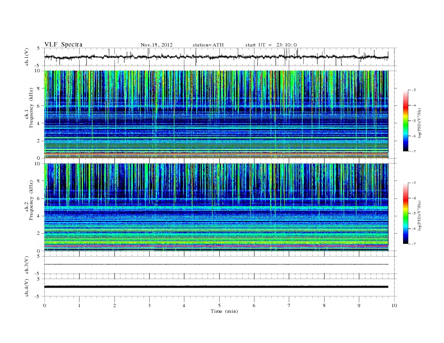Click the "-7" tick on ch.2 color bar
This screenshot has width=444, height=343.
tap(413, 244)
